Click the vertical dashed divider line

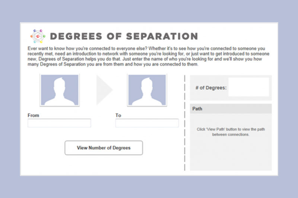pyautogui.click(x=185, y=123)
